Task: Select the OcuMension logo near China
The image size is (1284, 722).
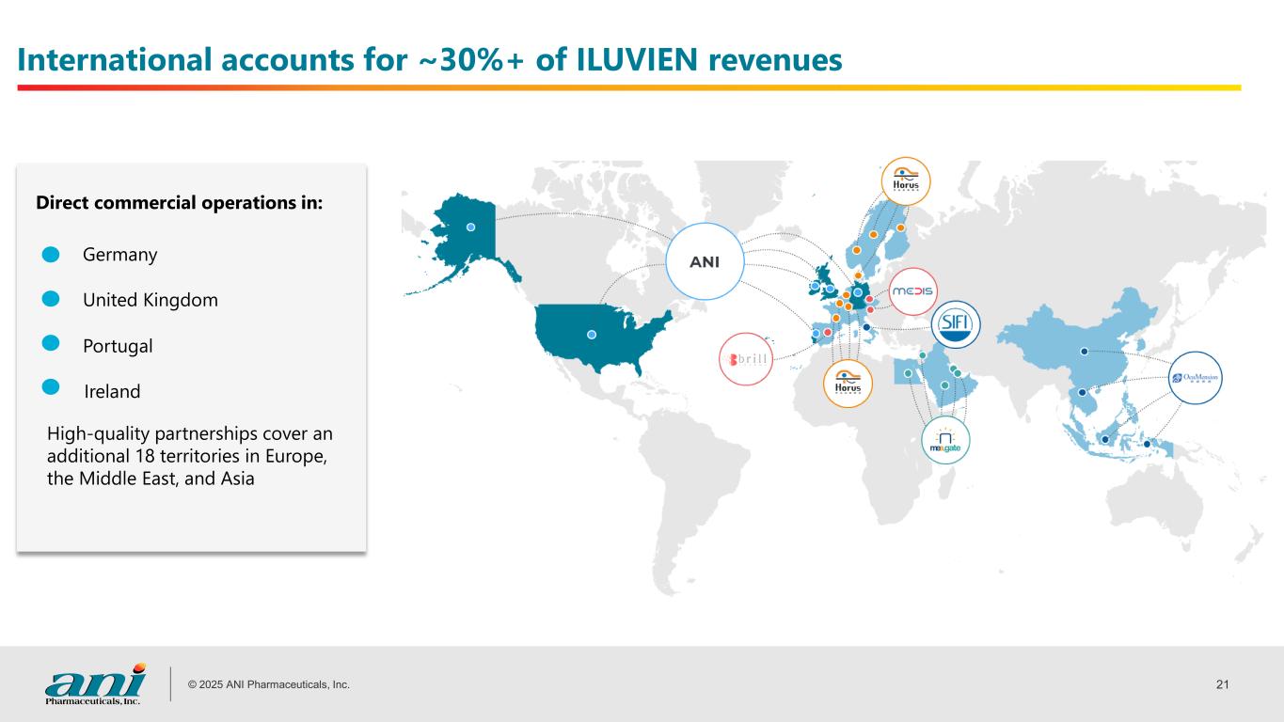Action: (x=1195, y=378)
